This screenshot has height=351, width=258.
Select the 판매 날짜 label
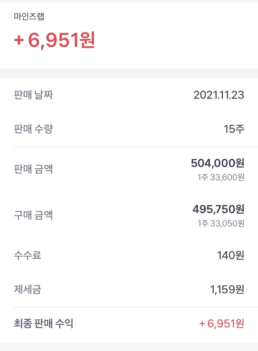[x=33, y=95]
